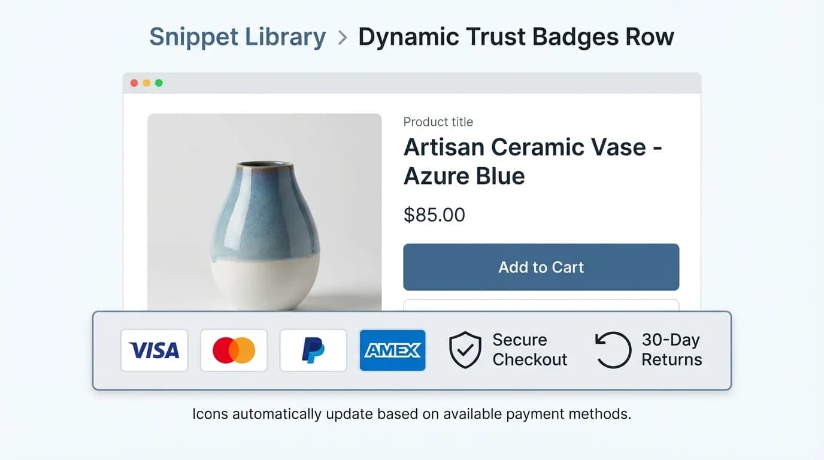Select the AMEX payment badge
This screenshot has width=824, height=460.
pyautogui.click(x=393, y=350)
